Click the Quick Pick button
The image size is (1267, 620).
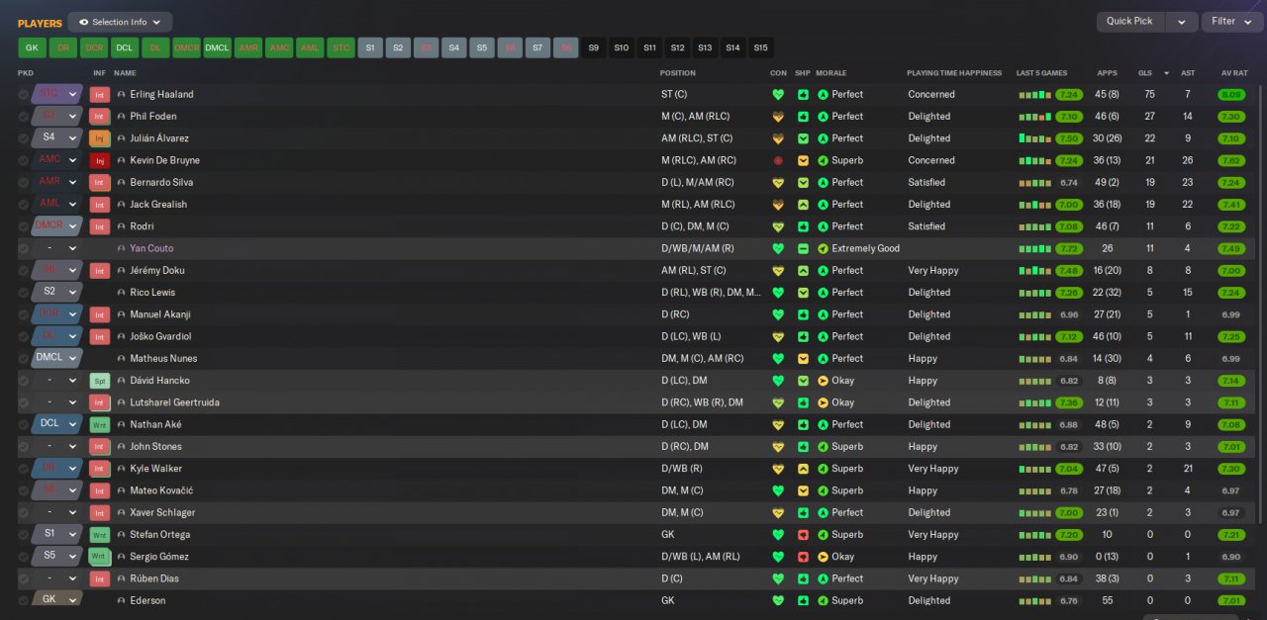pyautogui.click(x=1129, y=22)
